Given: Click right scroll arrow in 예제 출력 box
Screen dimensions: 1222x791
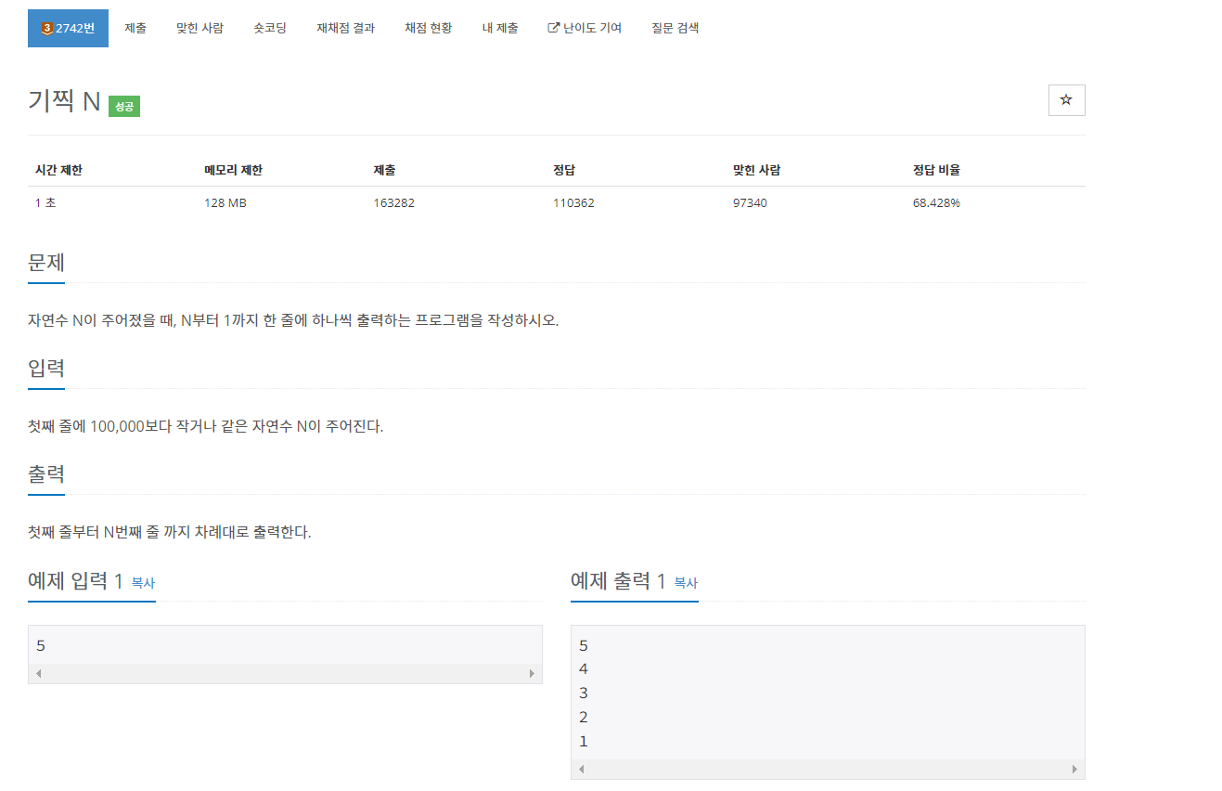Looking at the screenshot, I should 1074,770.
